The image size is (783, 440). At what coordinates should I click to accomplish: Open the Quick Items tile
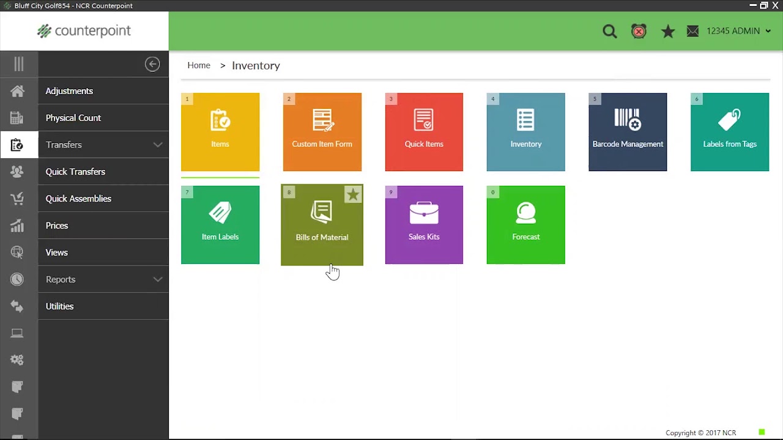click(424, 132)
